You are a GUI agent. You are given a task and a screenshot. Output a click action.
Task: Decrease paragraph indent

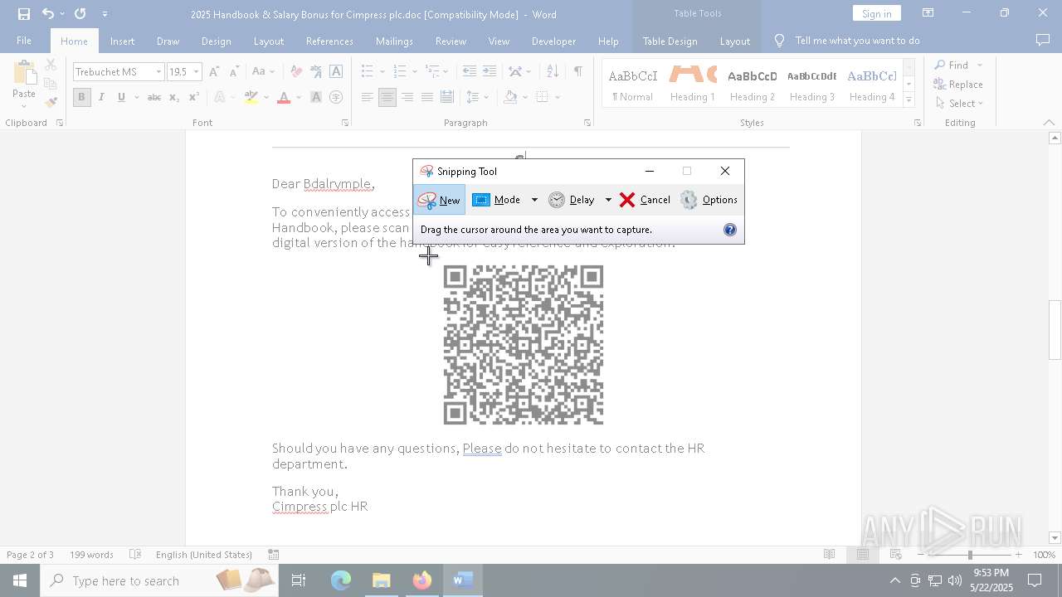click(470, 72)
